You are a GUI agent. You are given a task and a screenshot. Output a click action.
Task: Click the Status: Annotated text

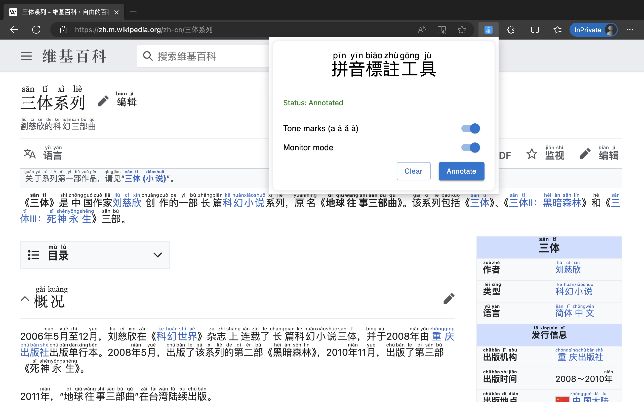point(313,103)
